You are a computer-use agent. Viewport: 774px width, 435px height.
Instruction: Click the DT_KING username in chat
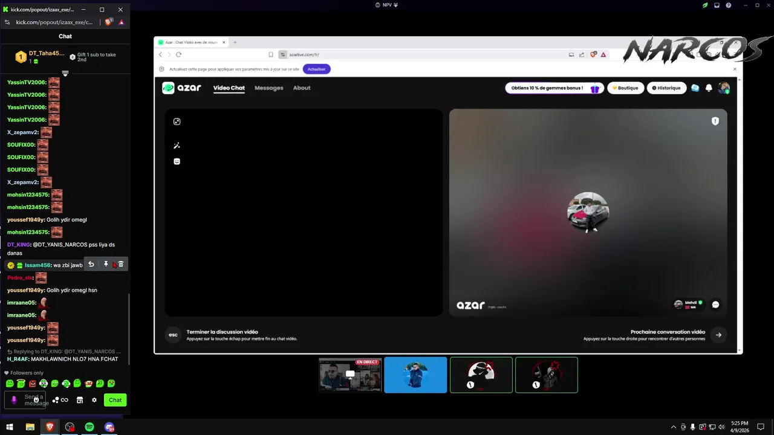tap(19, 245)
